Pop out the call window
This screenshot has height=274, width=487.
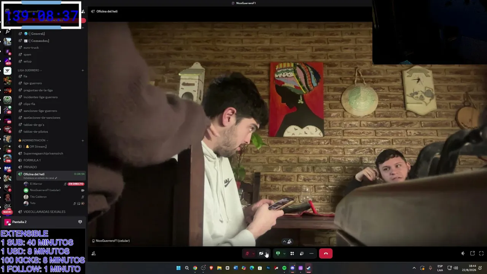tap(473, 253)
